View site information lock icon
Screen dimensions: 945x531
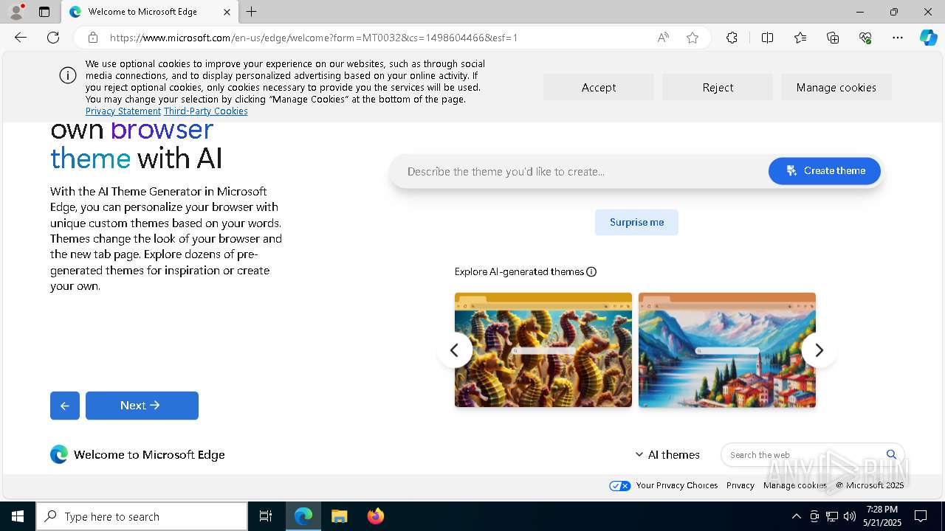(x=93, y=38)
